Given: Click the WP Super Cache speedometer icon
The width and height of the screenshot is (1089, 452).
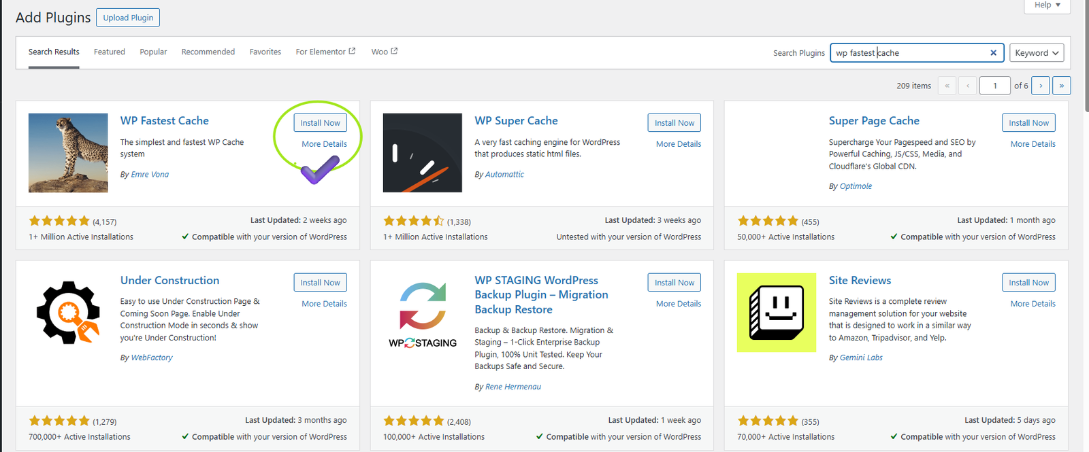Looking at the screenshot, I should (x=422, y=153).
